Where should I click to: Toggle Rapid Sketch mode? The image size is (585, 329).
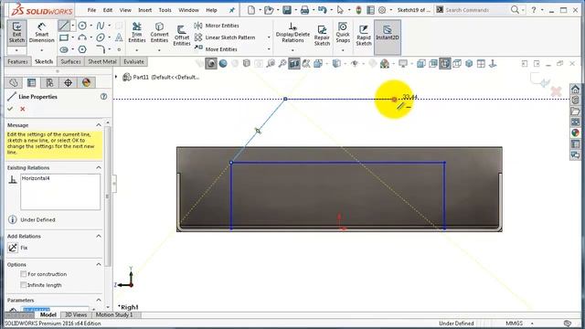point(364,36)
